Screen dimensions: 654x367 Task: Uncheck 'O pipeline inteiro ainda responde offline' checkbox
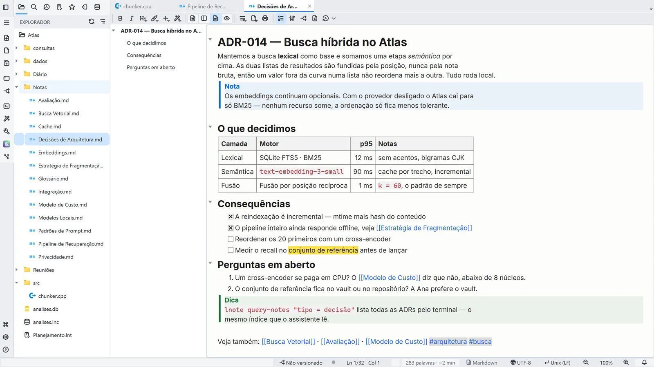tap(231, 228)
